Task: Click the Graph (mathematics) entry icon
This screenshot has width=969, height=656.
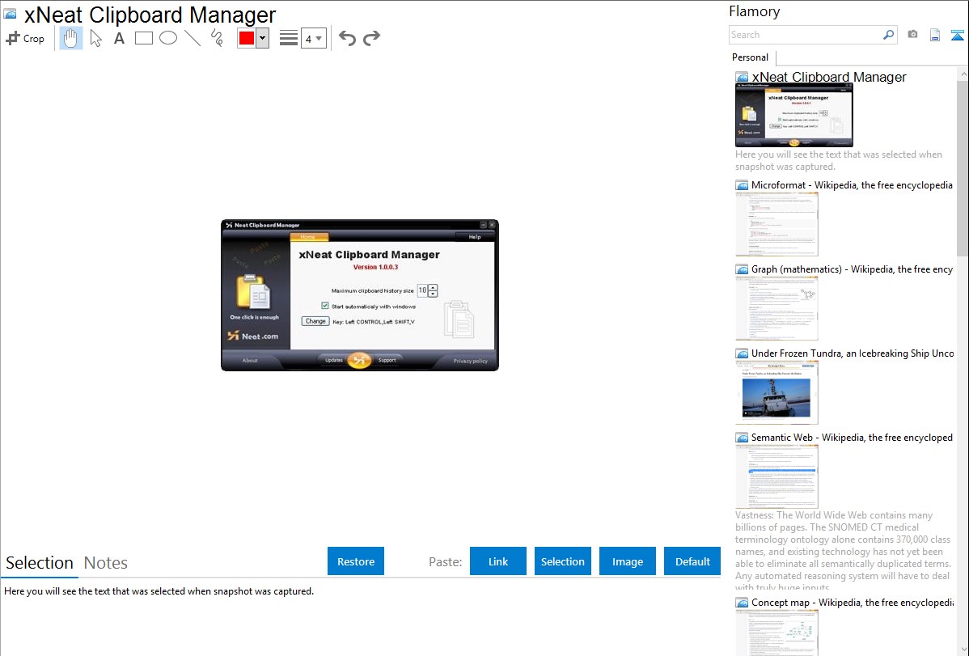Action: (x=742, y=269)
